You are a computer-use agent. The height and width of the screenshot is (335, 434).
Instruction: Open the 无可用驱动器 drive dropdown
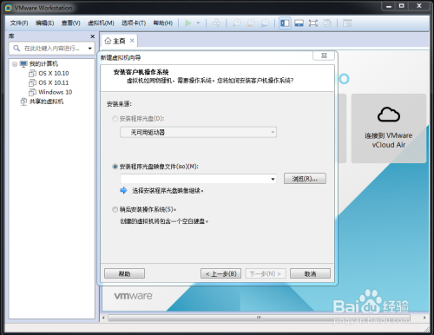pyautogui.click(x=198, y=132)
